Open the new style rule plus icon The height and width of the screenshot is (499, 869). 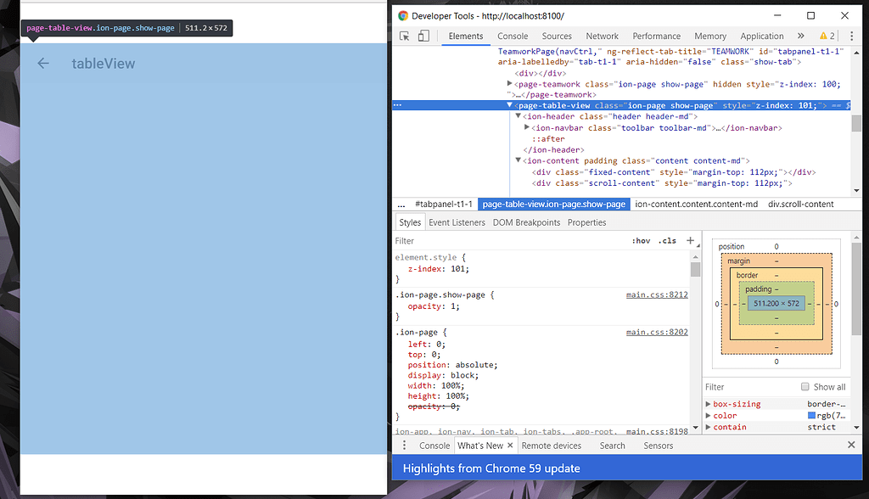(x=690, y=240)
